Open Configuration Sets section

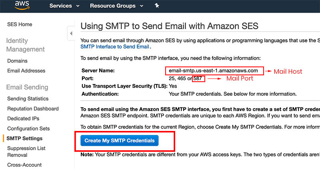tap(28, 129)
